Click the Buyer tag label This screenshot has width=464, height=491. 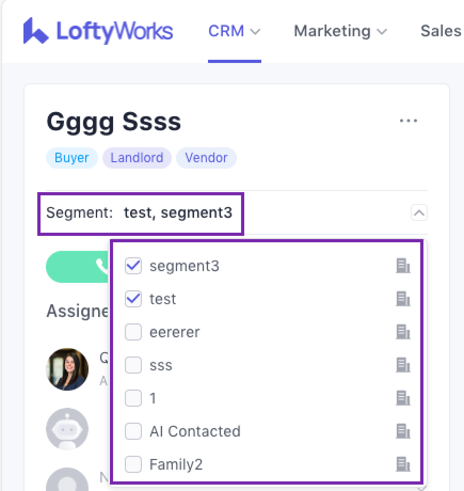click(x=72, y=158)
